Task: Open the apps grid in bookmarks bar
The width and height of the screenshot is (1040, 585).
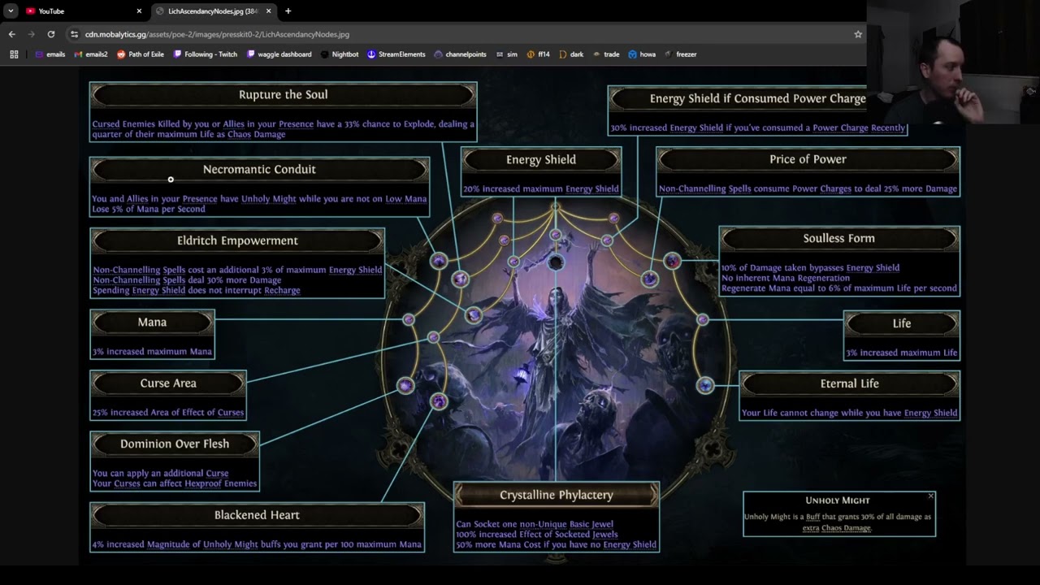Action: pos(14,54)
